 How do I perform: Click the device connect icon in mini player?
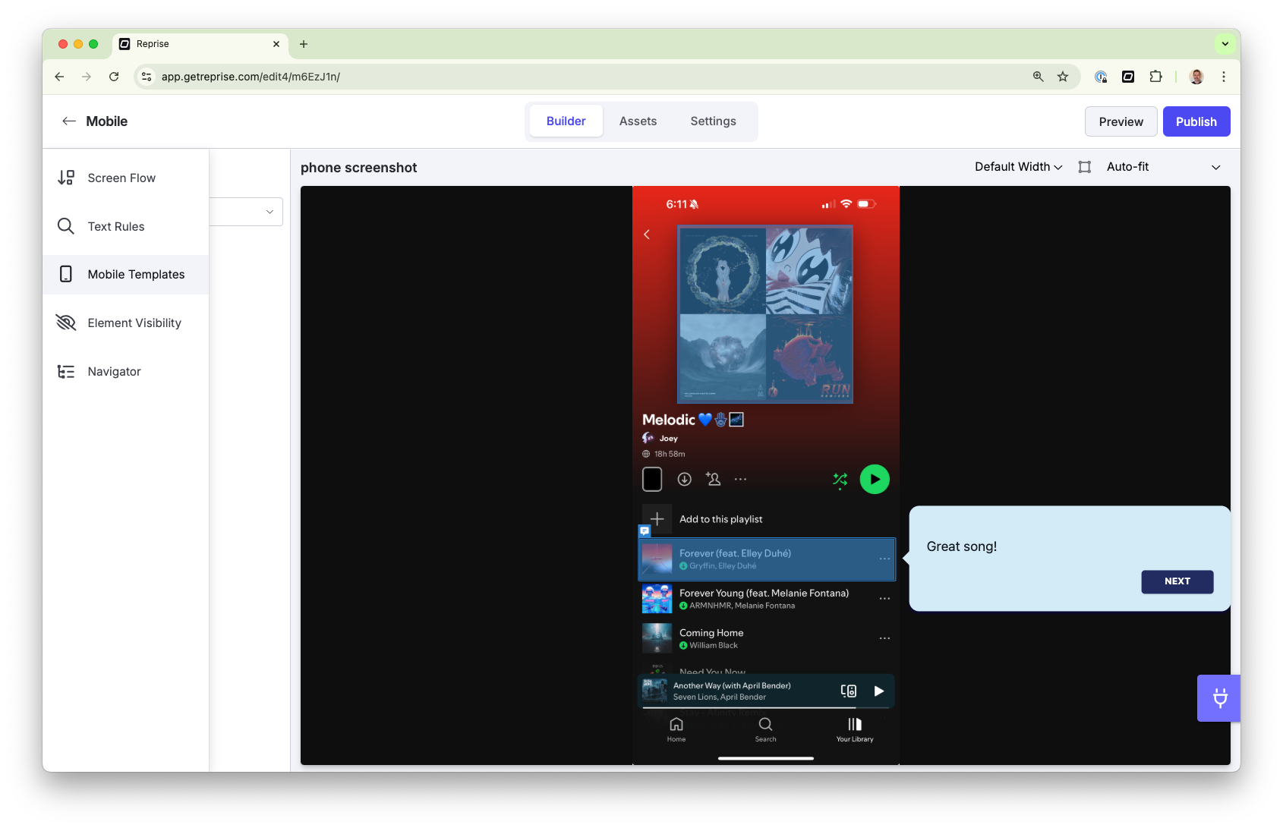(x=849, y=691)
